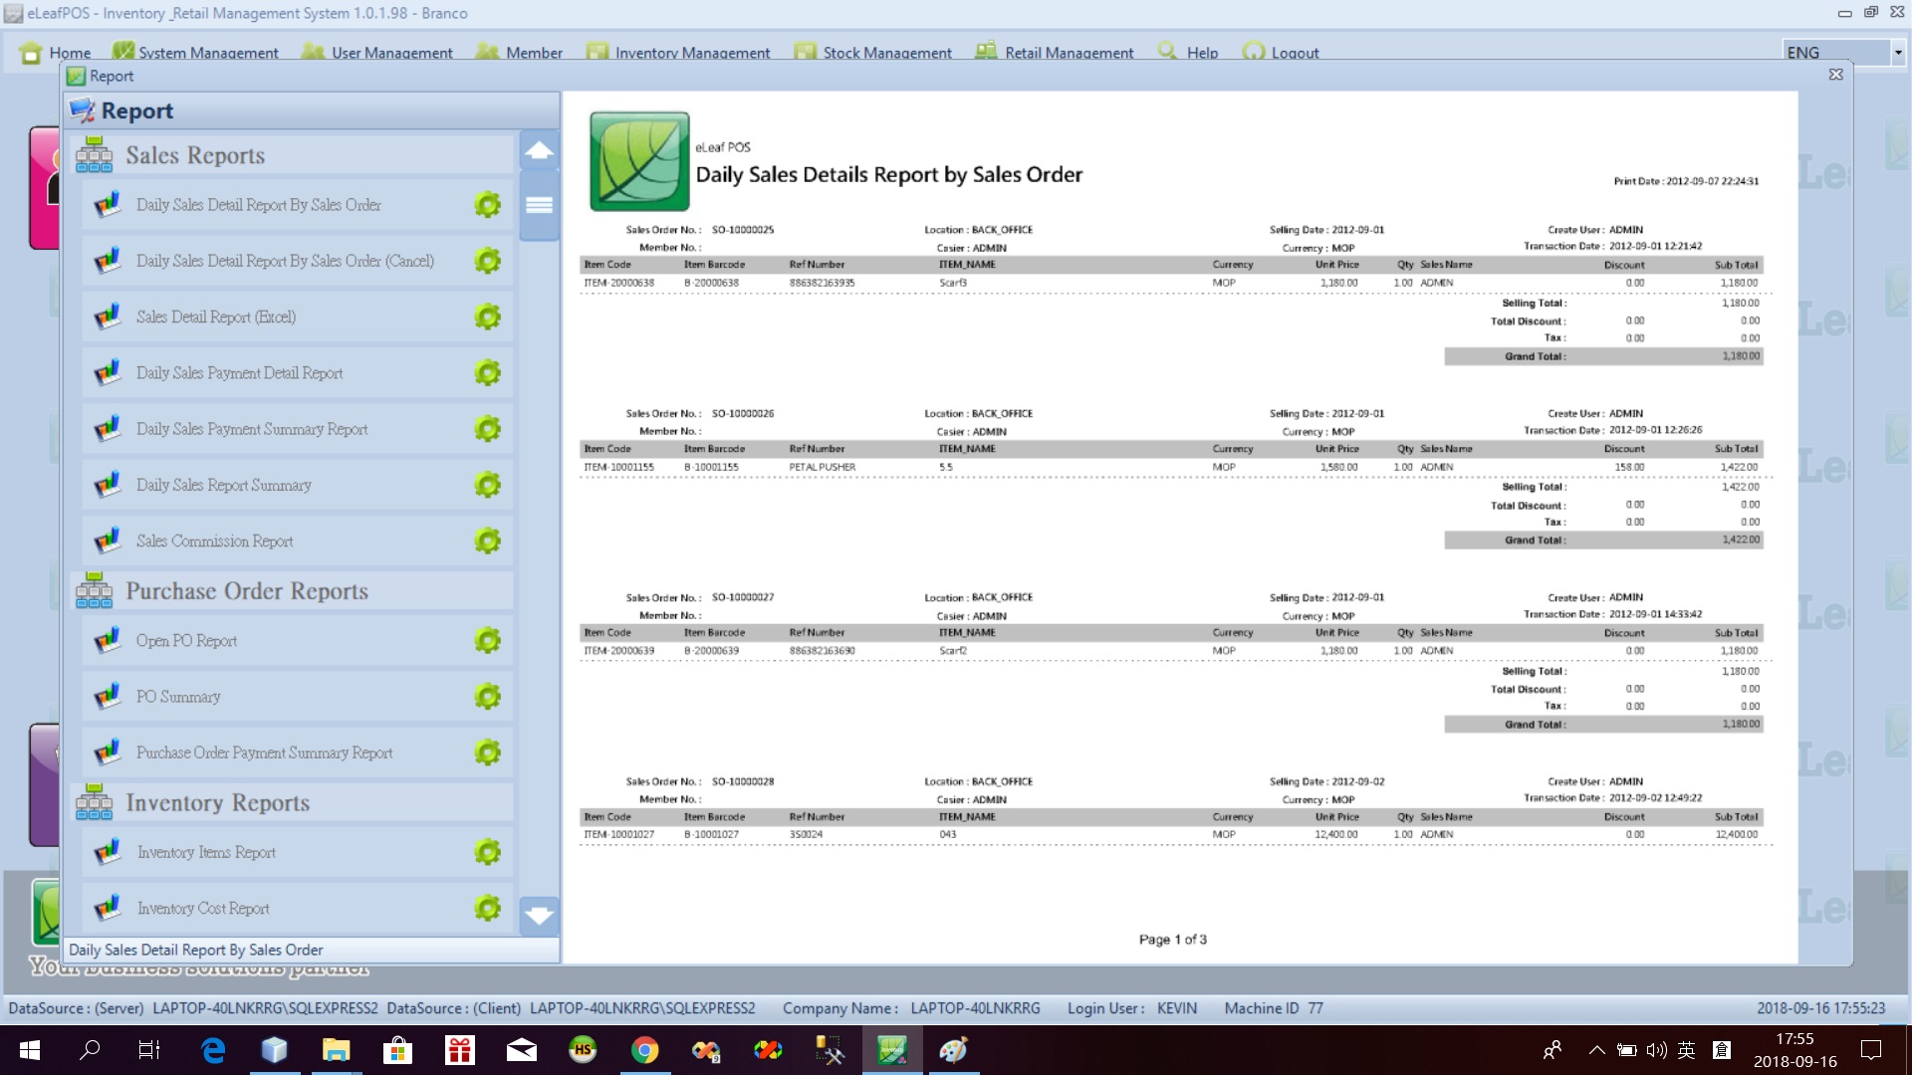Click gear icon beside Inventory Cost Report
Viewport: 1912px width, 1075px height.
[487, 908]
